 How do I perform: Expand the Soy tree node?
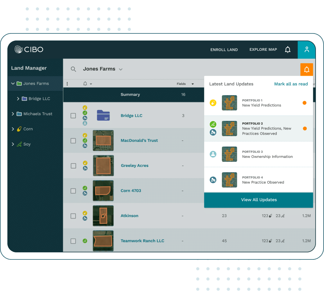coord(13,144)
